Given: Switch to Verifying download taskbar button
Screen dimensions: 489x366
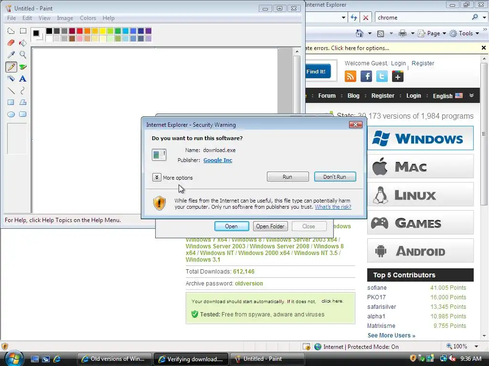Looking at the screenshot, I should click(x=191, y=359).
